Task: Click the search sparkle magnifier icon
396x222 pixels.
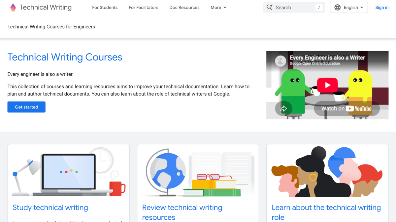Action: [x=270, y=7]
